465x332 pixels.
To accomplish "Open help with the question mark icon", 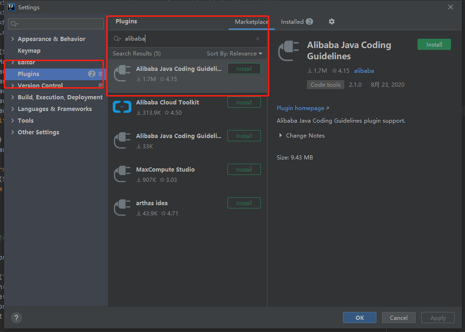I will coord(16,318).
